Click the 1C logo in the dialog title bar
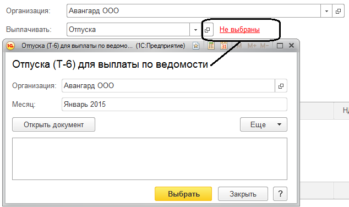Image resolution: width=349 pixels, height=207 pixels. click(10, 46)
